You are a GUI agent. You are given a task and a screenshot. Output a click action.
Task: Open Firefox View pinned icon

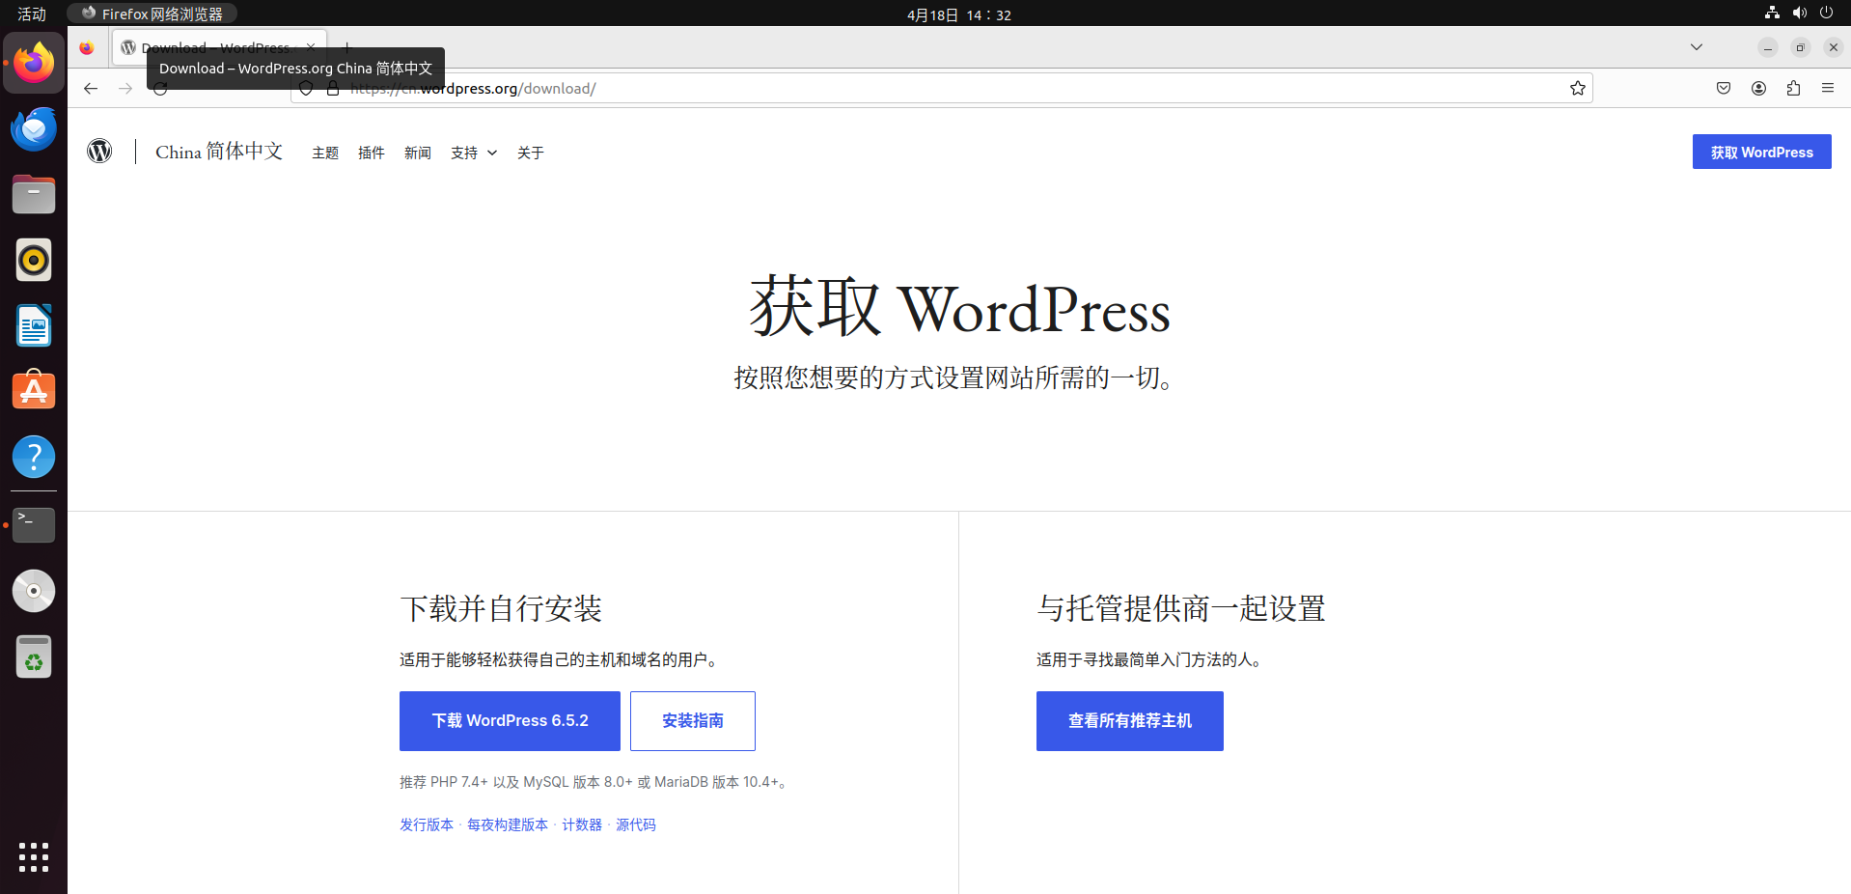coord(87,47)
